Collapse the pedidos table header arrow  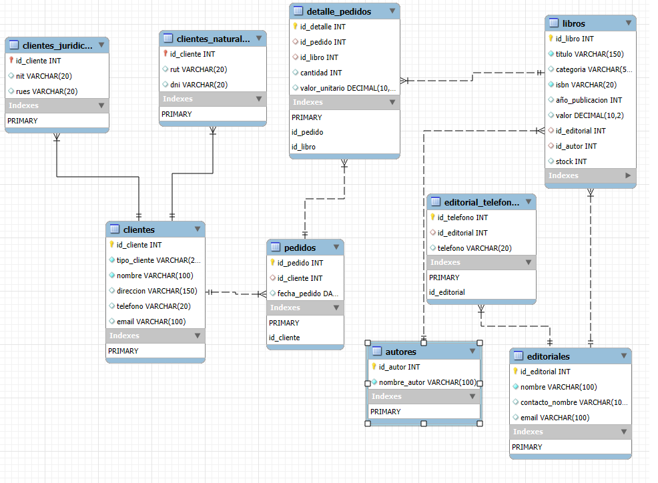[336, 247]
